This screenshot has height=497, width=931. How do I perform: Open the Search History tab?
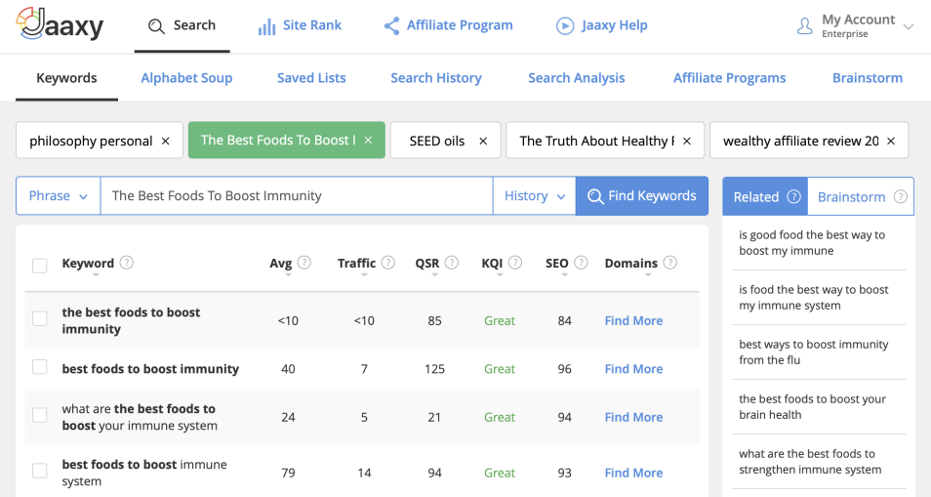pos(436,78)
